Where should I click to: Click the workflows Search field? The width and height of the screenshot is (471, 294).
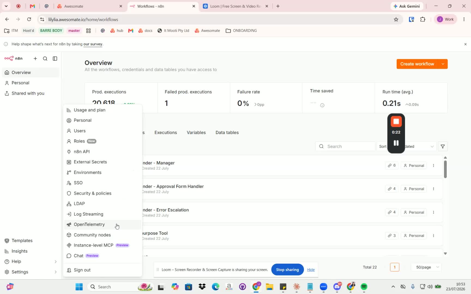coord(345,146)
